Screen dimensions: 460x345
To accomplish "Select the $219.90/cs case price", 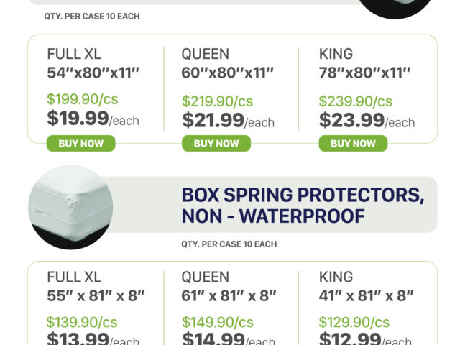I will coord(217,101).
